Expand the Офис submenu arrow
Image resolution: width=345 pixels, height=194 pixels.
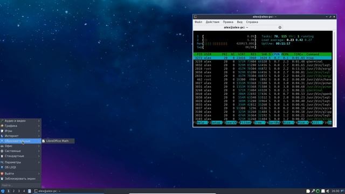pos(39,146)
